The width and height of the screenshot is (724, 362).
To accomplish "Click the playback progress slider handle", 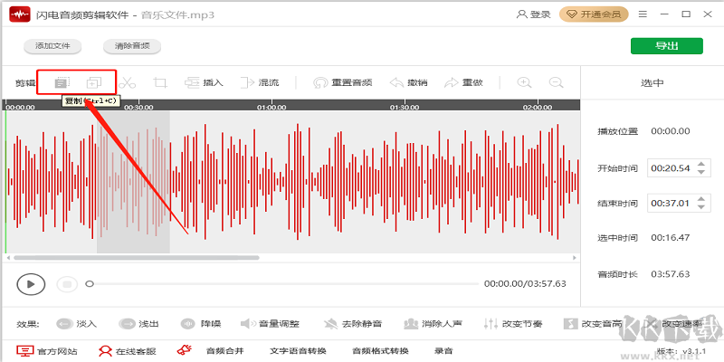I will [x=90, y=283].
